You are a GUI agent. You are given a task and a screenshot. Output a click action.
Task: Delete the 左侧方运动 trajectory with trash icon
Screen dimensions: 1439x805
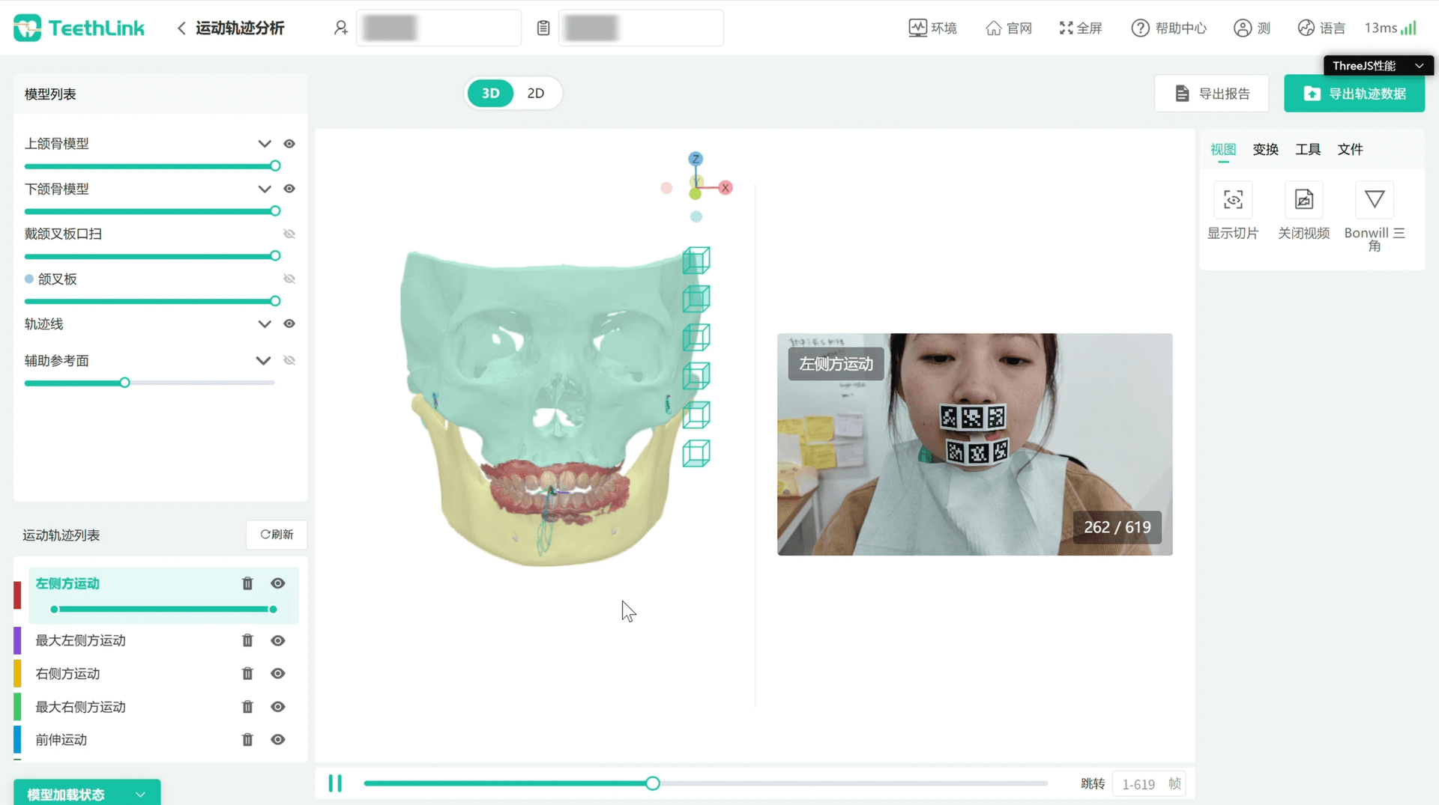(x=247, y=583)
